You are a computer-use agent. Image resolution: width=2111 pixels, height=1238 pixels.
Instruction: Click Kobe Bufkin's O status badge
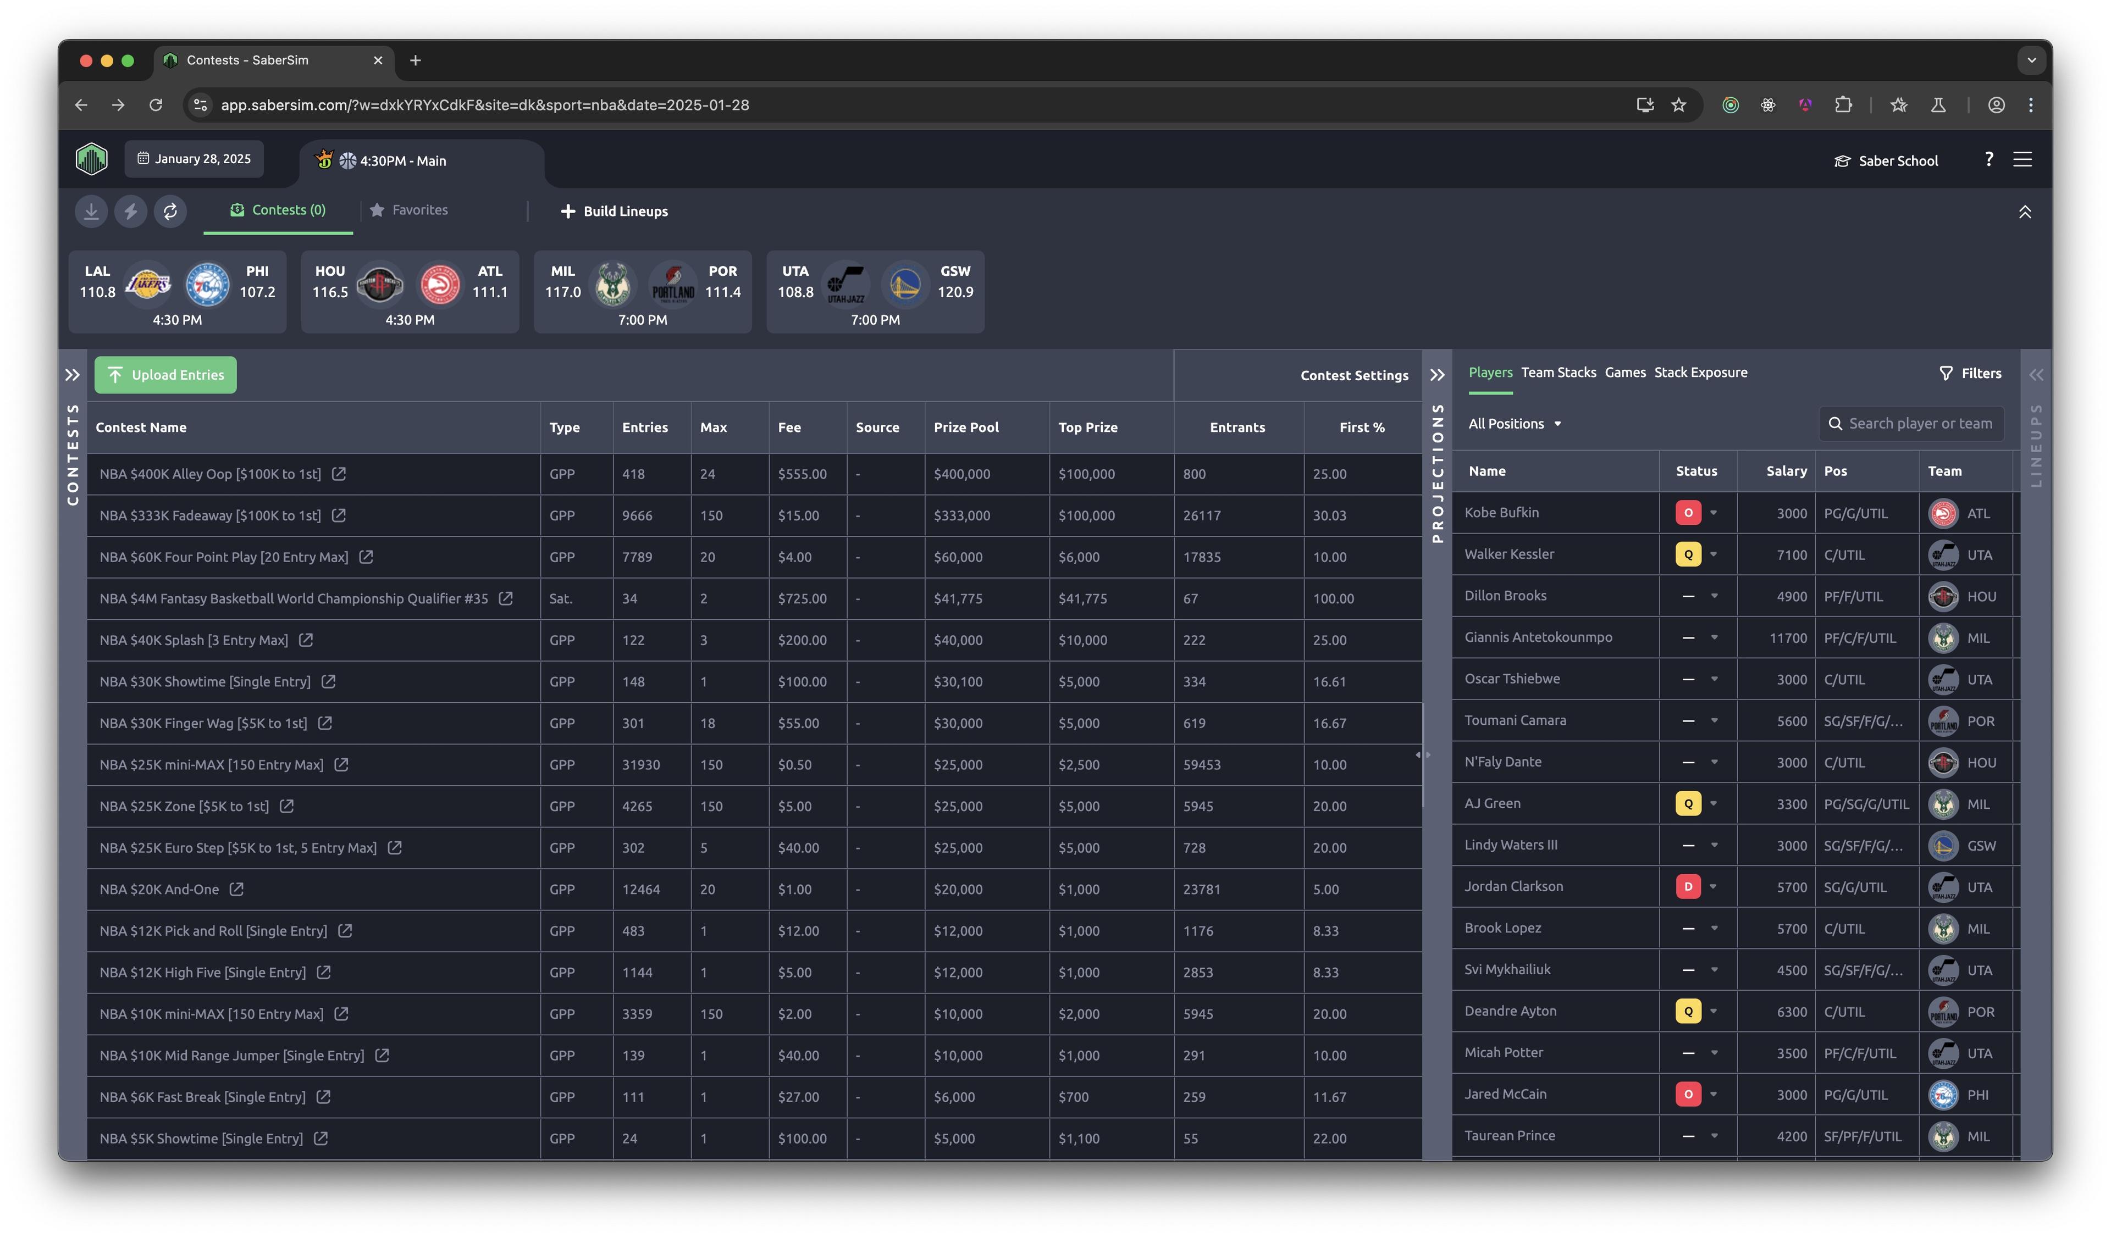(1688, 513)
